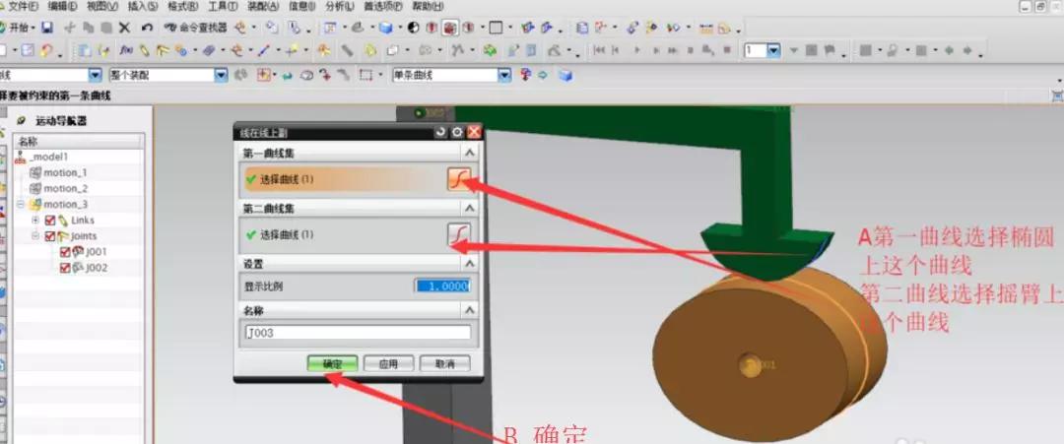
Task: Click the black-white half circle display icon
Action: click(413, 28)
